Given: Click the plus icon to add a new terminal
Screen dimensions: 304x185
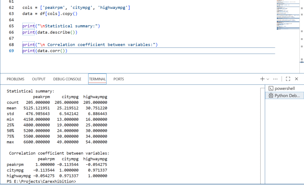Looking at the screenshot, I should point(262,79).
